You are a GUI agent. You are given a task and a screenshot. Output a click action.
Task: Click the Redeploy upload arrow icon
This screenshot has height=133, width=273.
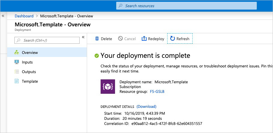tap(144, 39)
